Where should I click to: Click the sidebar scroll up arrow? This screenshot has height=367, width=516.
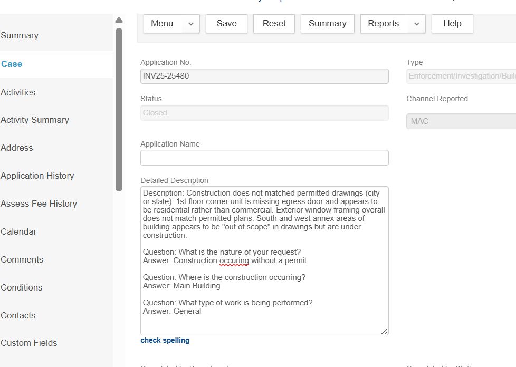click(x=119, y=20)
